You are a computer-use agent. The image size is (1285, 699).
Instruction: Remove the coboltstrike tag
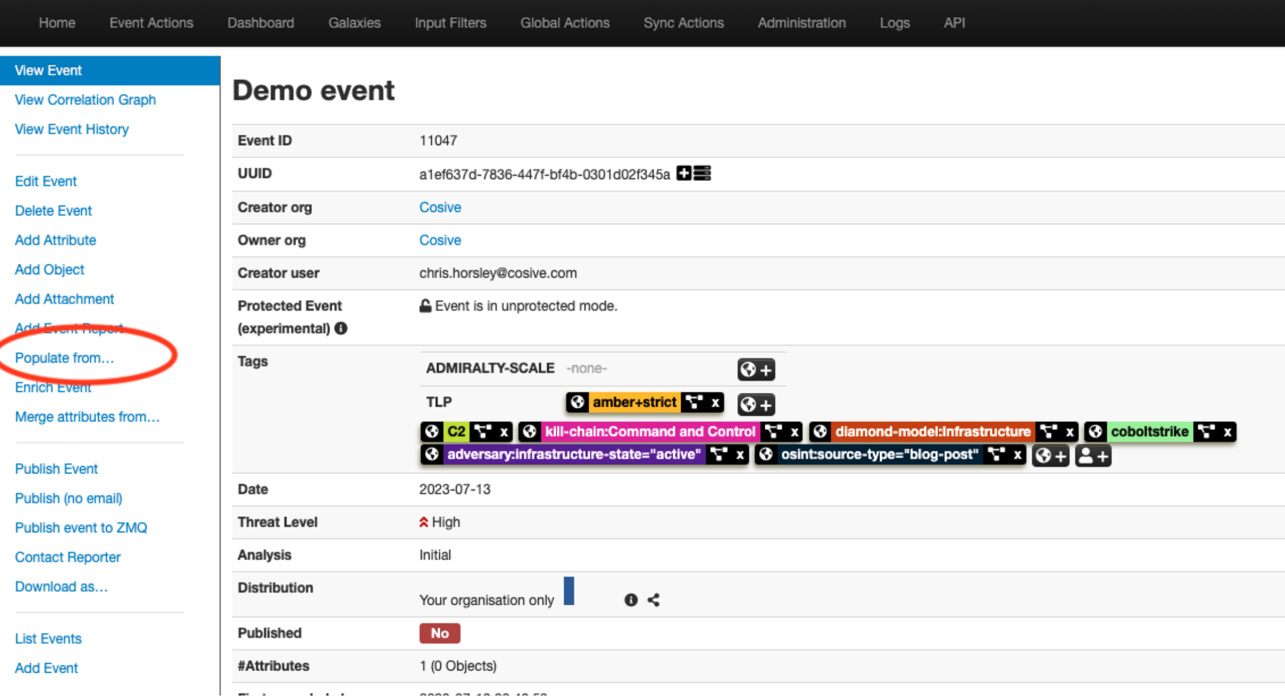1227,432
